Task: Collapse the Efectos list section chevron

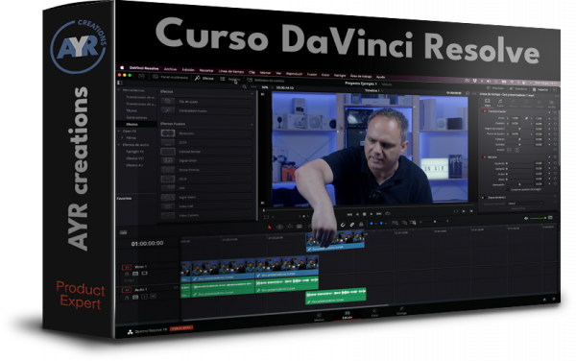Action: 252,94
